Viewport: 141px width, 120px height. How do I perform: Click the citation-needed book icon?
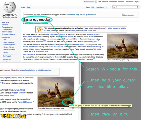point(40,29)
